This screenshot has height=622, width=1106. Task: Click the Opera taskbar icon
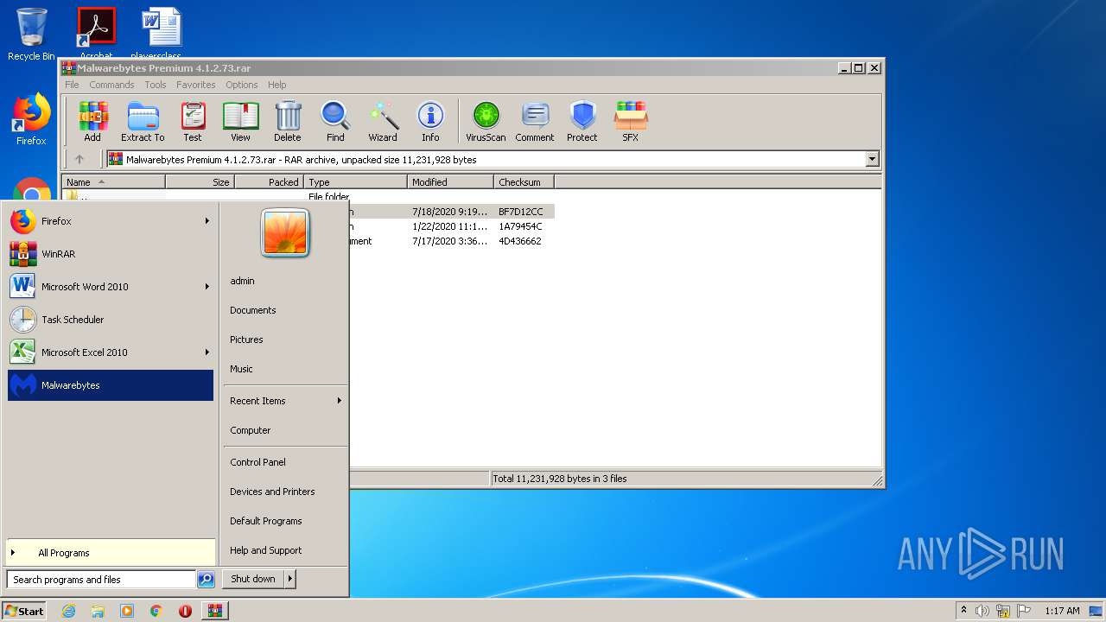pos(185,611)
